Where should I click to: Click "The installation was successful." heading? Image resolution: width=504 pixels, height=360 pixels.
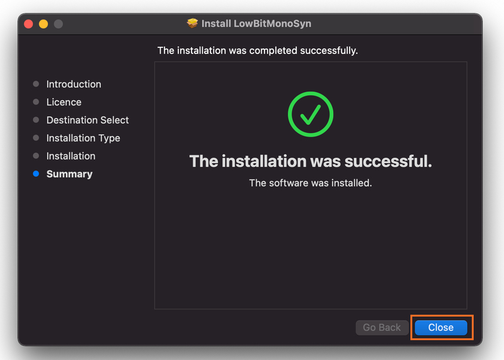[311, 161]
